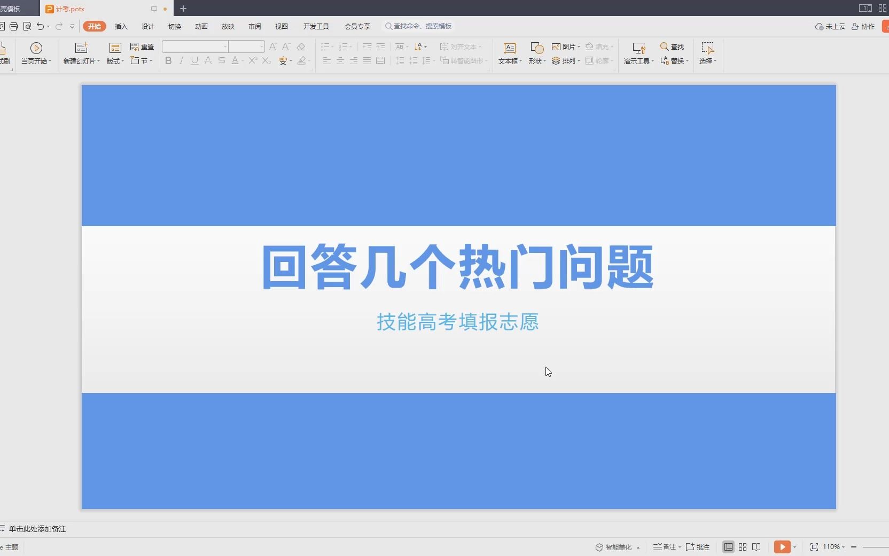Expand the bullet list dropdown arrow

(x=332, y=47)
